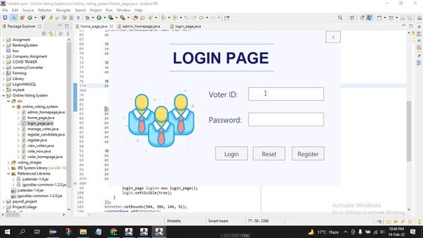Screen dimensions: 423x238
Task: Click the Login button
Action: pyautogui.click(x=231, y=154)
